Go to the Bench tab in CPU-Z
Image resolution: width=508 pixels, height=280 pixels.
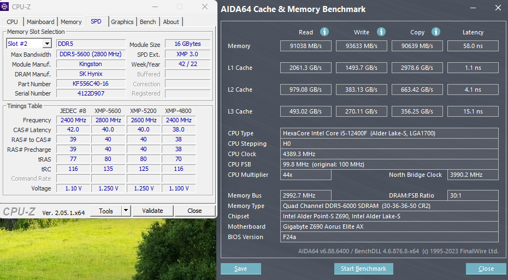[147, 22]
